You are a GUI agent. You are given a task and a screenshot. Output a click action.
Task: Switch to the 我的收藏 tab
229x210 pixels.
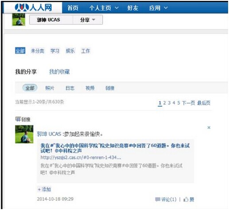pos(59,72)
